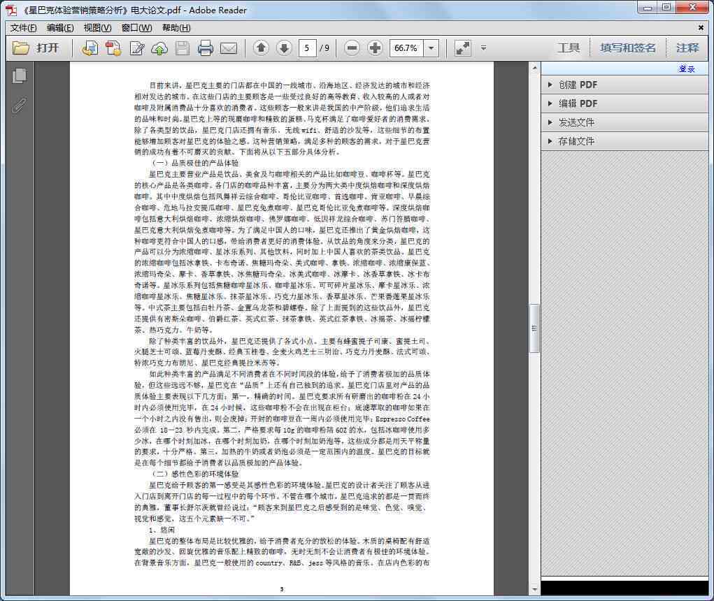Open toolbar customize dropdown arrow
The image size is (714, 601).
click(x=484, y=48)
